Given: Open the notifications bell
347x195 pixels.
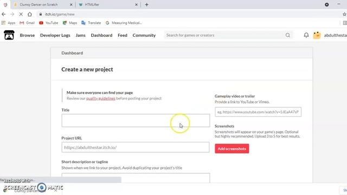Looking at the screenshot, I should pyautogui.click(x=306, y=35).
